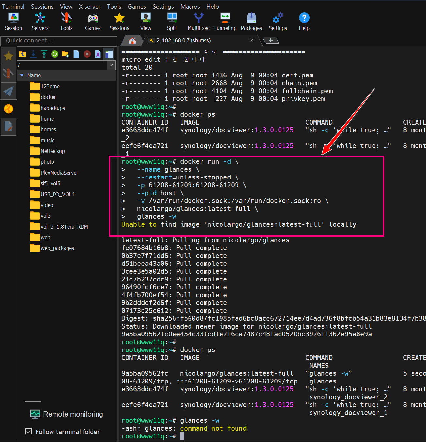Delete selected files with red X icon
The height and width of the screenshot is (442, 426).
tap(87, 54)
